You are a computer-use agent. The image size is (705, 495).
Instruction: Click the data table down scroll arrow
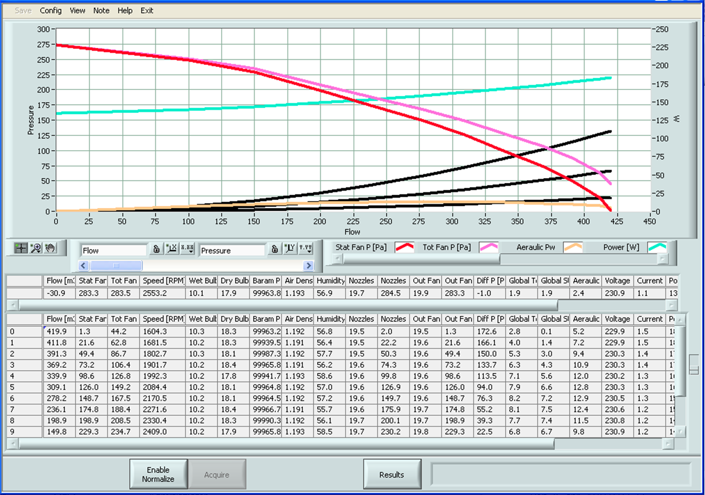(x=680, y=431)
